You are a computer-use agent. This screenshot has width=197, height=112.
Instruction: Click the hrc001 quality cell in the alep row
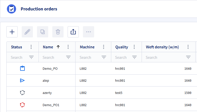point(120,80)
